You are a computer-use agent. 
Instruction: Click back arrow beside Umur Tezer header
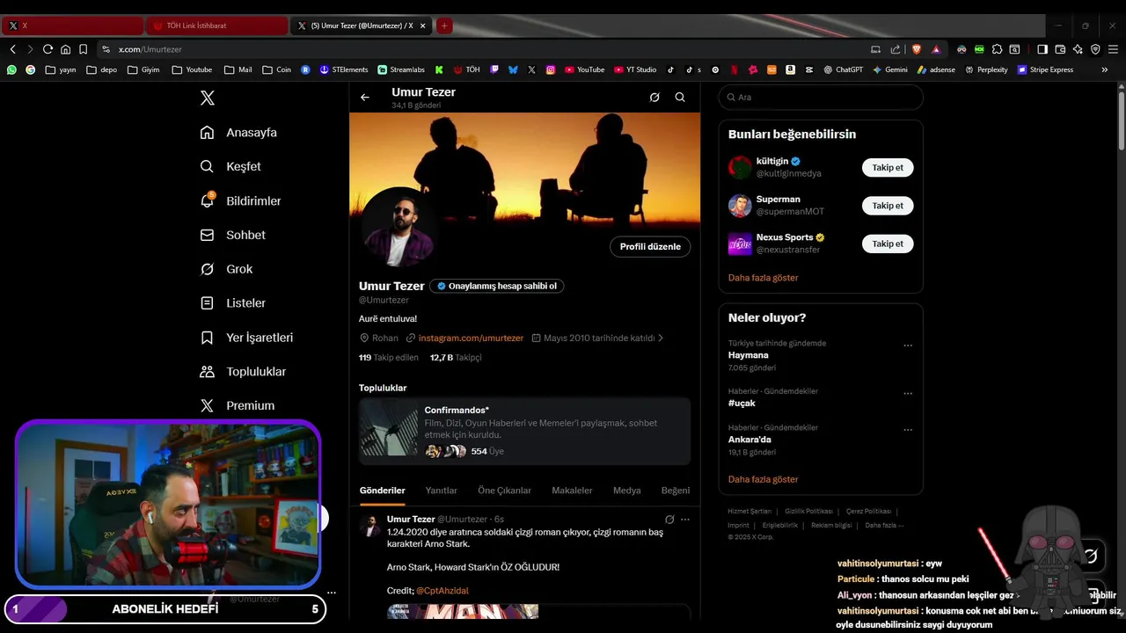click(365, 98)
